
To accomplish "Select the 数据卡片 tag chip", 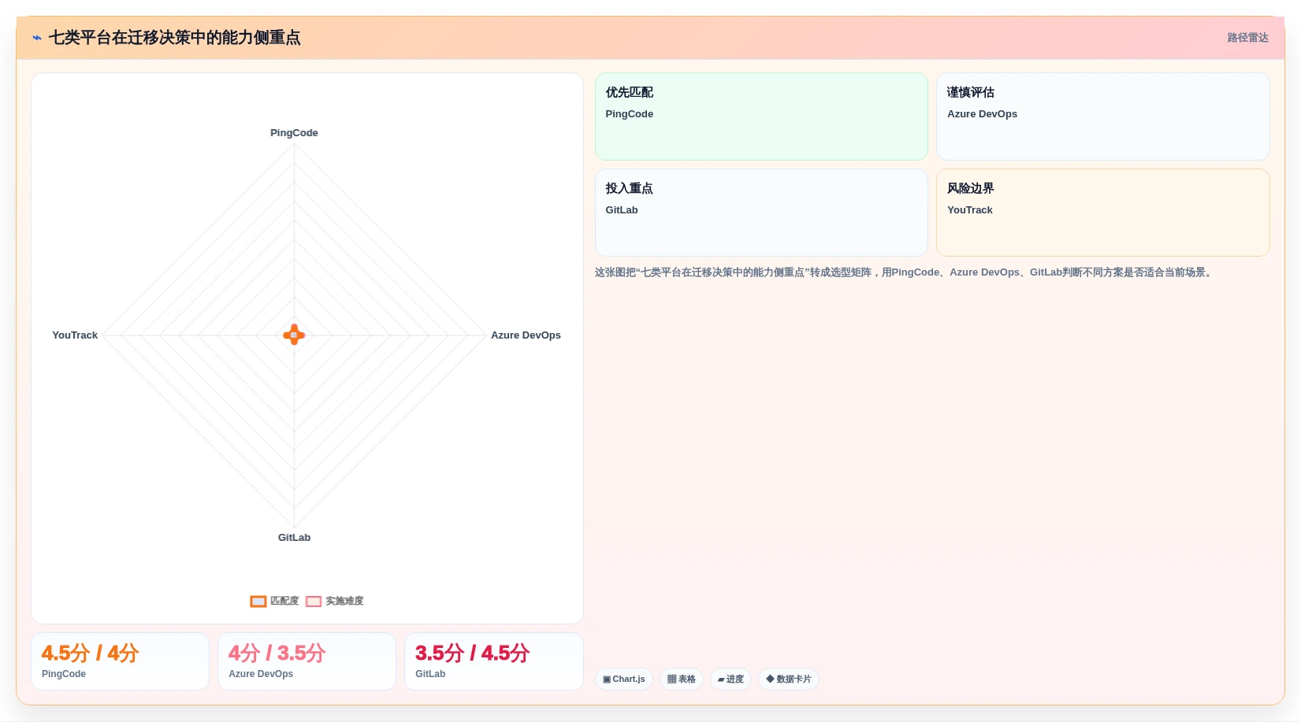I will pyautogui.click(x=789, y=679).
